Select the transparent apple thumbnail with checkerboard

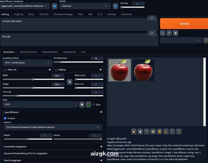pos(119,70)
